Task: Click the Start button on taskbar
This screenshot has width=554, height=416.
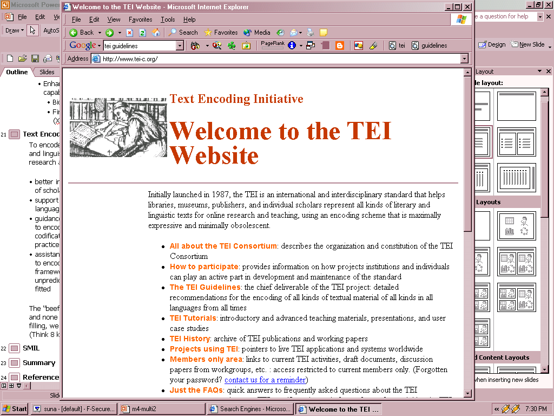Action: point(15,409)
